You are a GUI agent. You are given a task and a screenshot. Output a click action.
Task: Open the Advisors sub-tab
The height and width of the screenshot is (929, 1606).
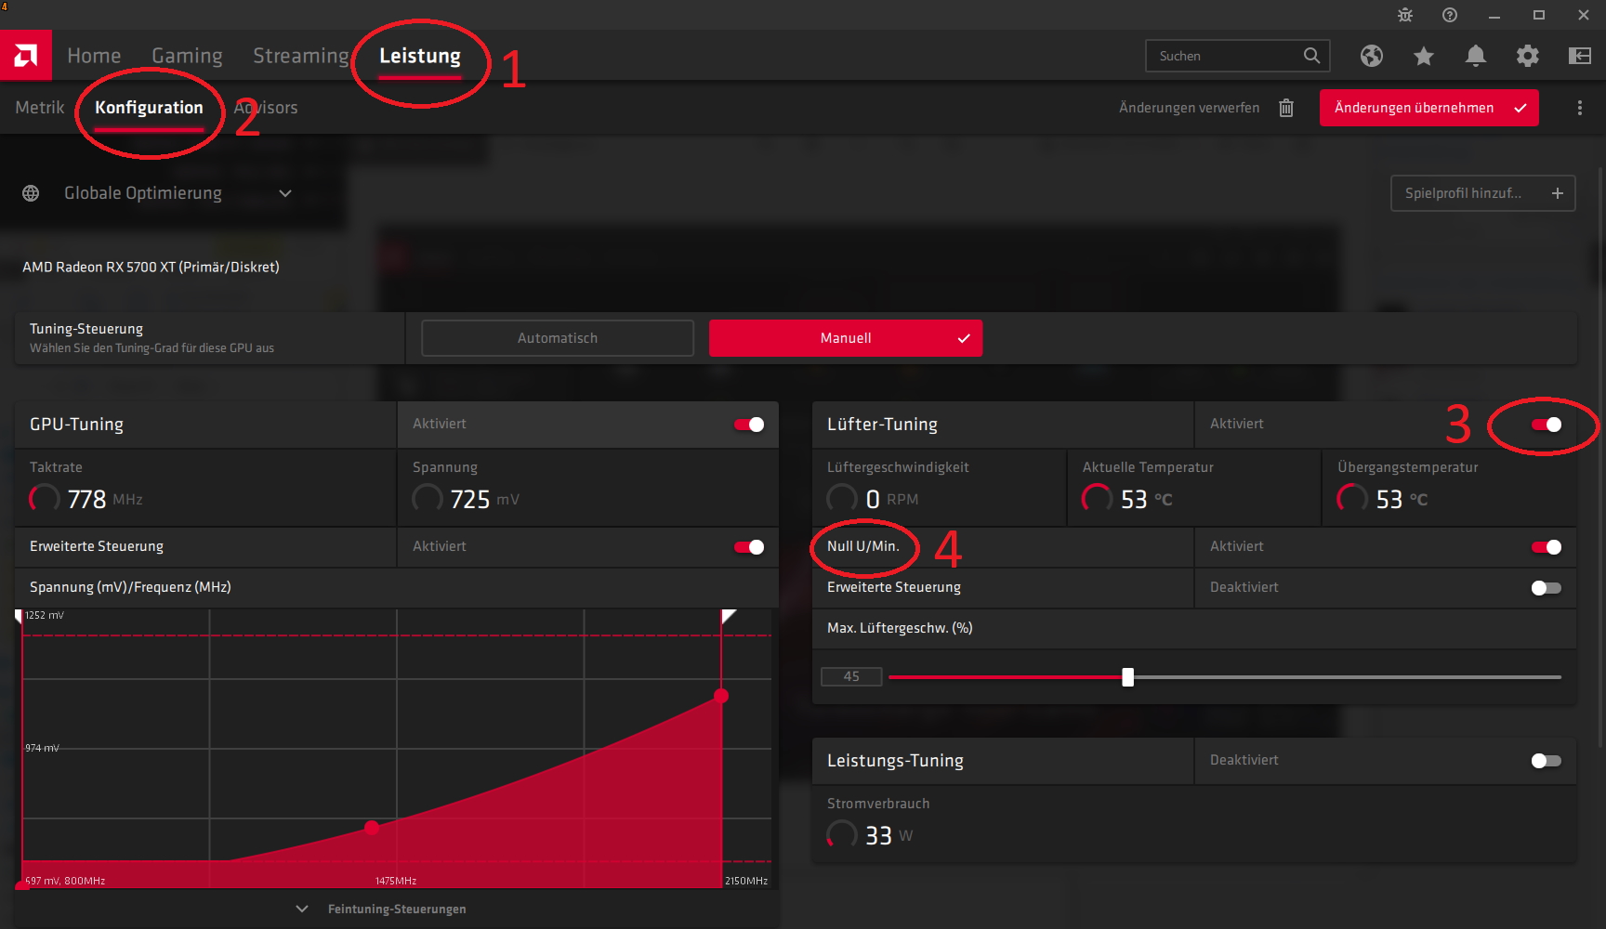coord(266,108)
